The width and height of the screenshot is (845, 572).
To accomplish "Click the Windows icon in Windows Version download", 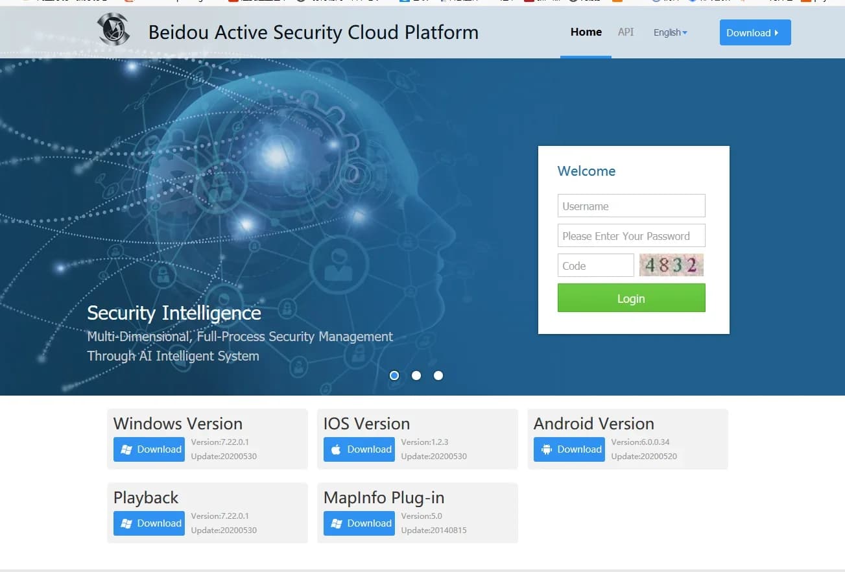I will pyautogui.click(x=126, y=449).
